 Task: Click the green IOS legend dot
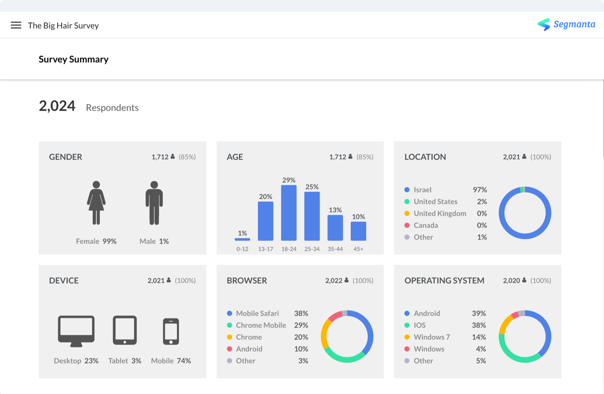pos(407,325)
